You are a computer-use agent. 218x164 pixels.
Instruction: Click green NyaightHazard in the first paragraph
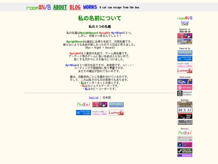[89, 33]
